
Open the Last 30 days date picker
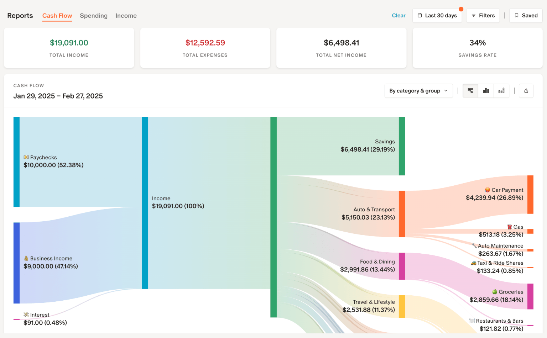pos(437,15)
